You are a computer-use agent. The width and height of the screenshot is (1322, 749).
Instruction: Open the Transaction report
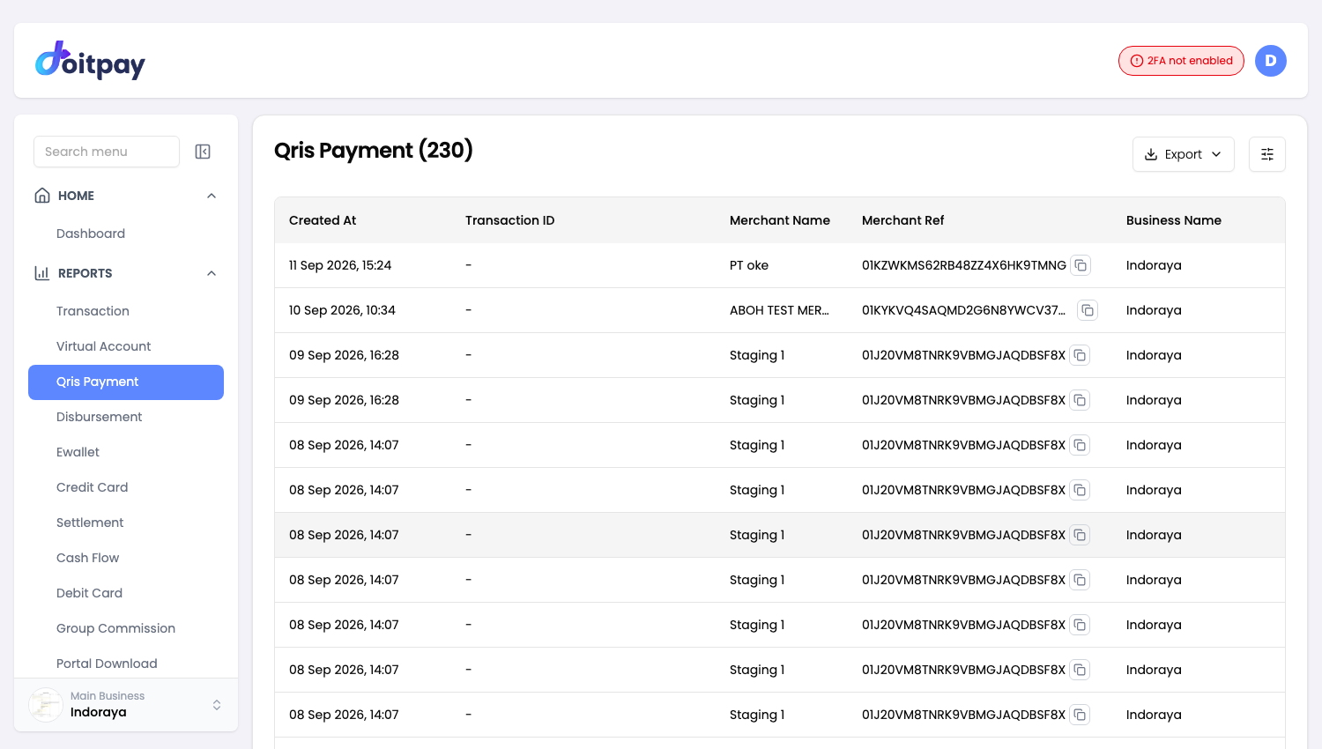click(x=93, y=311)
